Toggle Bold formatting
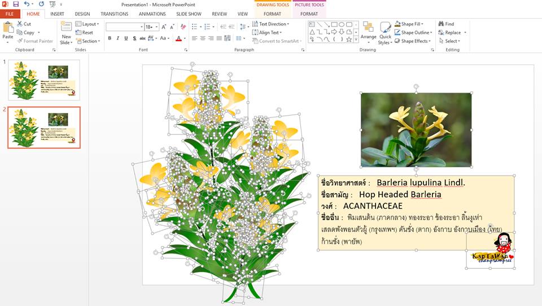This screenshot has height=306, width=542. click(110, 38)
